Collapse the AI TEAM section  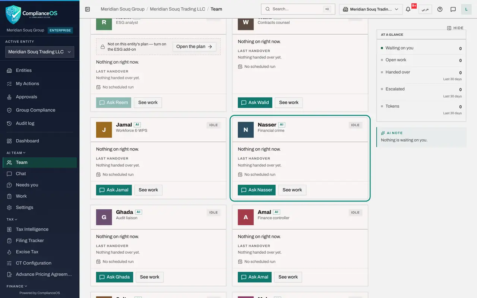click(x=16, y=153)
